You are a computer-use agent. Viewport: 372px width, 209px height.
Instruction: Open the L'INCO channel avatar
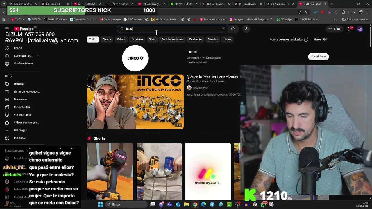point(135,58)
